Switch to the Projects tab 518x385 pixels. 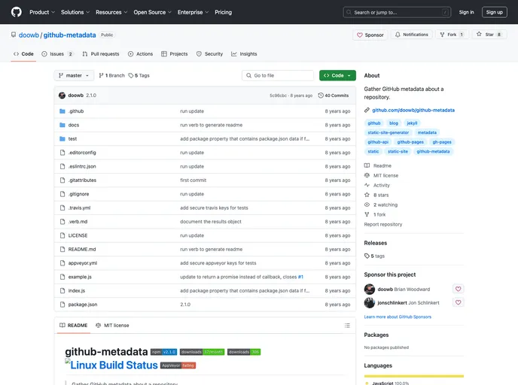click(x=175, y=54)
